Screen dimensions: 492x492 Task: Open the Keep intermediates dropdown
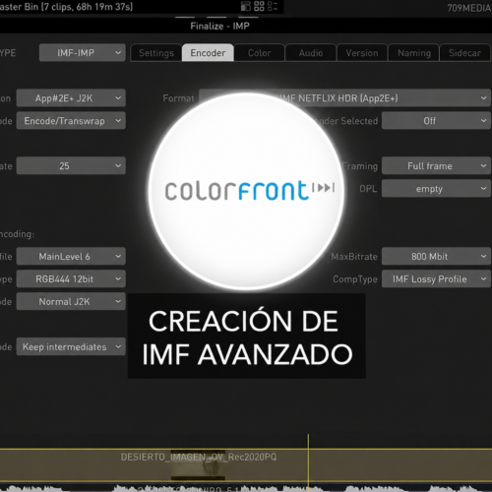(x=71, y=346)
